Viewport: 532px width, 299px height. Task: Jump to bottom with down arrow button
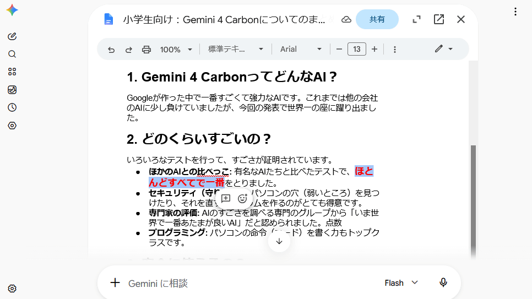pyautogui.click(x=279, y=241)
